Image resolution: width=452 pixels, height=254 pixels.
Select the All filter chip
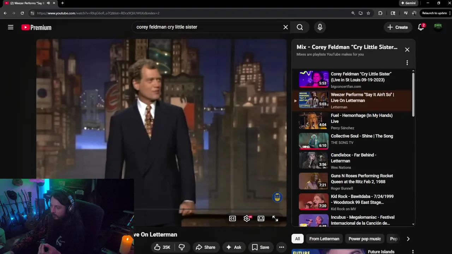coord(297,239)
